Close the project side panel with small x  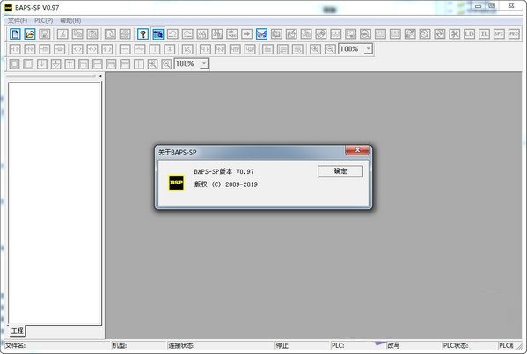[x=99, y=76]
